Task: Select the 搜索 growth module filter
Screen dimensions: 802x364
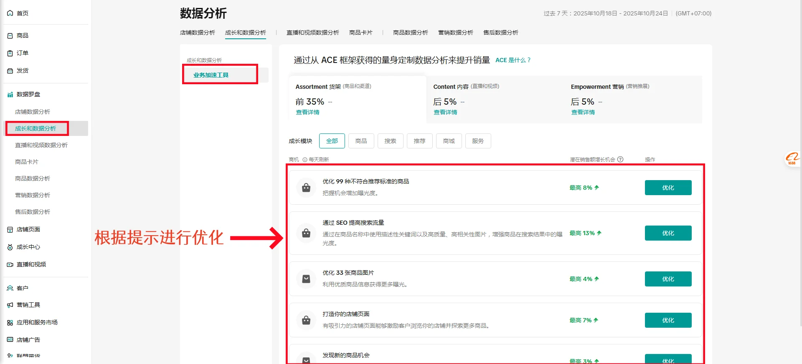Action: click(x=390, y=141)
